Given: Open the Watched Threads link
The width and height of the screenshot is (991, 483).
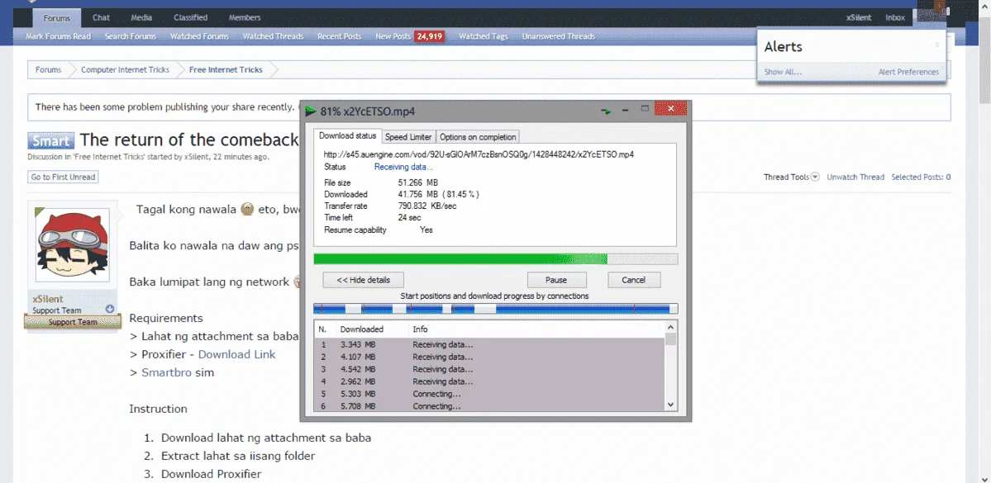Looking at the screenshot, I should pos(273,36).
